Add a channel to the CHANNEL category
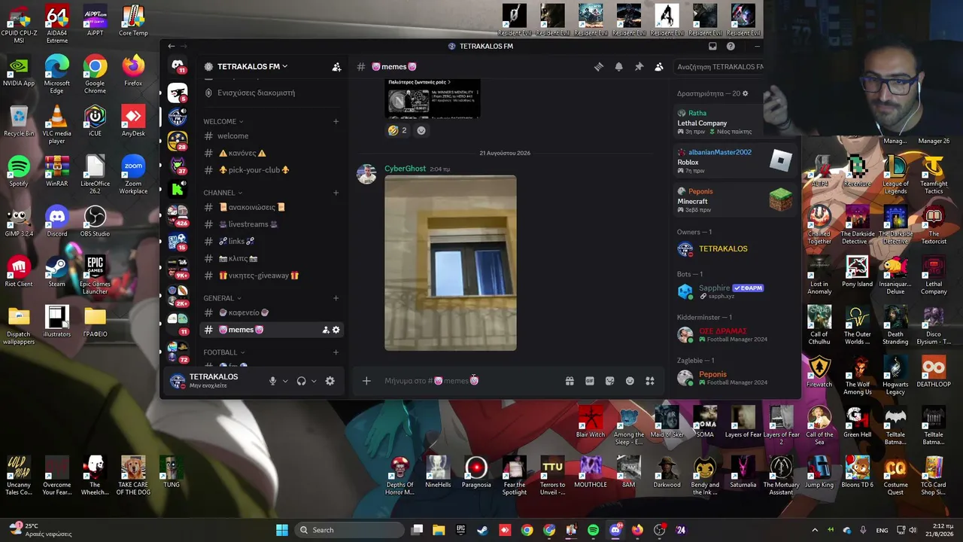 (336, 193)
